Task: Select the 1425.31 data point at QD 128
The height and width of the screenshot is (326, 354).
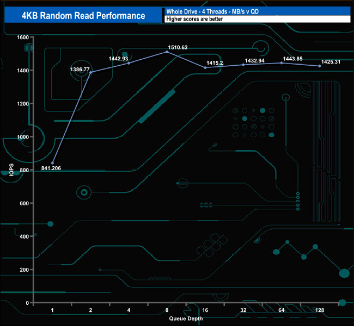Action: [319, 66]
